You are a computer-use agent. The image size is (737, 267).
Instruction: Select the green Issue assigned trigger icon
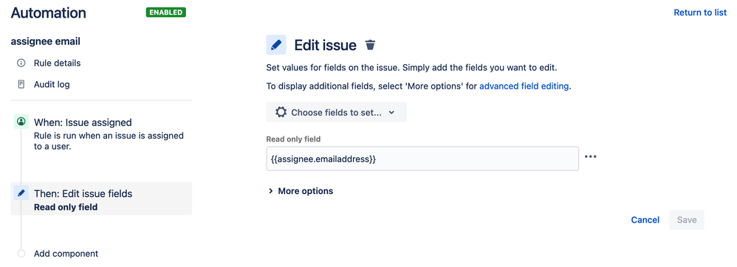click(x=21, y=122)
